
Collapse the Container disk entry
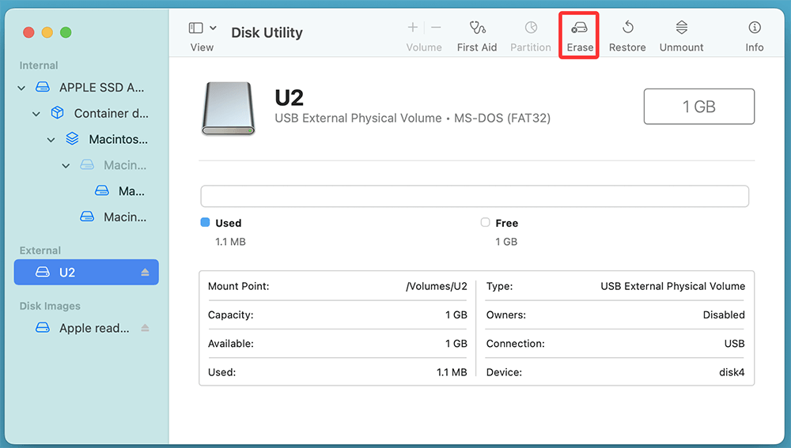click(36, 114)
